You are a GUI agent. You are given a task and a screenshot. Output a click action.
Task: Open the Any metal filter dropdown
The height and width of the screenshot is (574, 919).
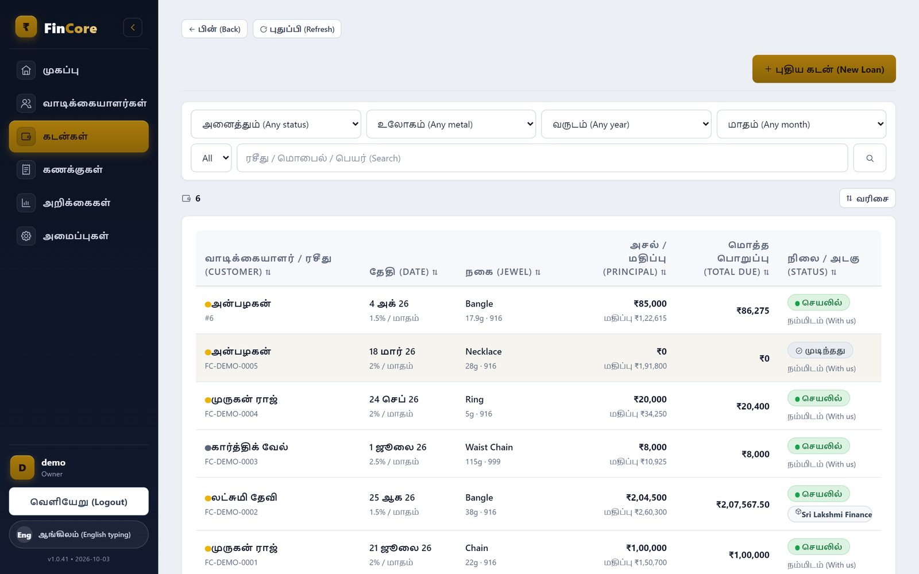451,124
